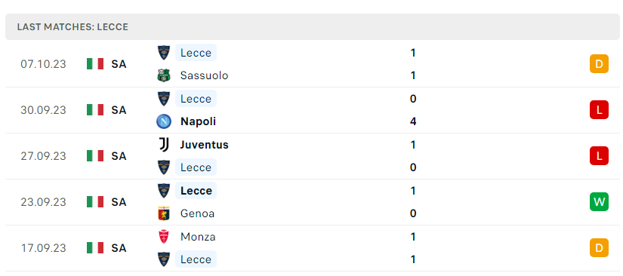Click the D badge for Monza match
The image size is (623, 276).
tap(599, 248)
